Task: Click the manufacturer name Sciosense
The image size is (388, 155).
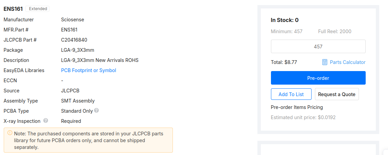Action: (x=72, y=20)
